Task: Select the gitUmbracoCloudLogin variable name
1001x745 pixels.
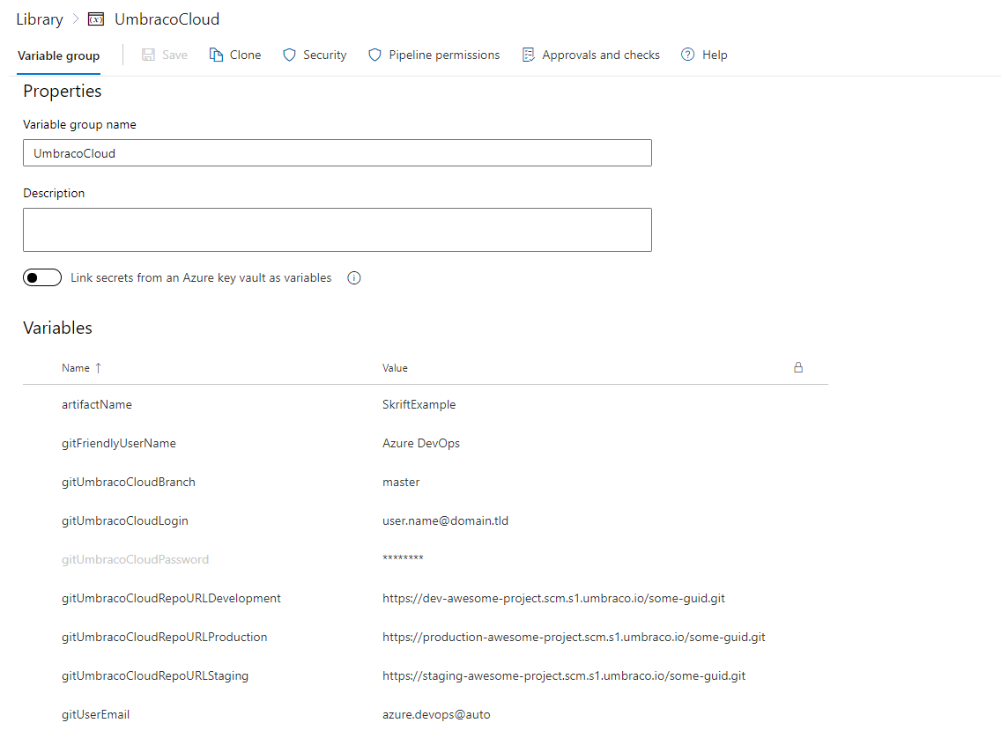Action: point(125,521)
